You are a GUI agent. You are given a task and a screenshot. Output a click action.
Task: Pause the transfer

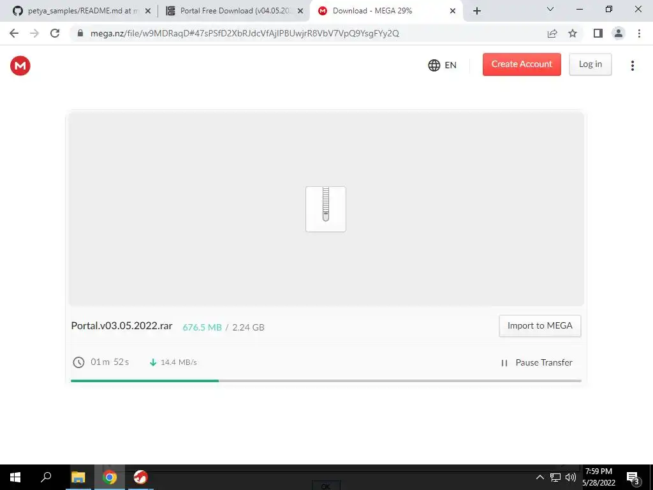pos(537,362)
